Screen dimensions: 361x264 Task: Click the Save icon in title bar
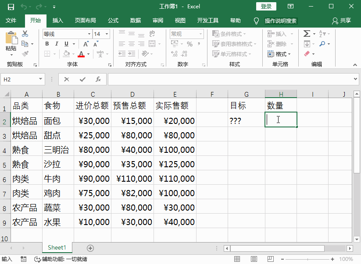[x=11, y=7]
